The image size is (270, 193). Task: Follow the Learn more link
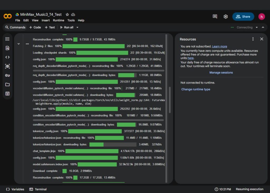219,46
